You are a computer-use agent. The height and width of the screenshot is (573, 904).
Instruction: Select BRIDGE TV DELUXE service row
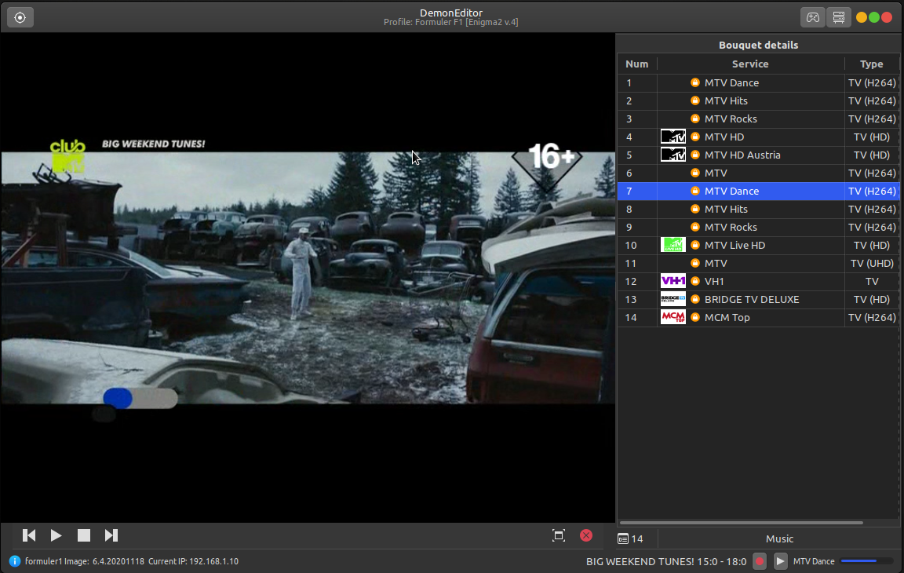click(x=758, y=300)
